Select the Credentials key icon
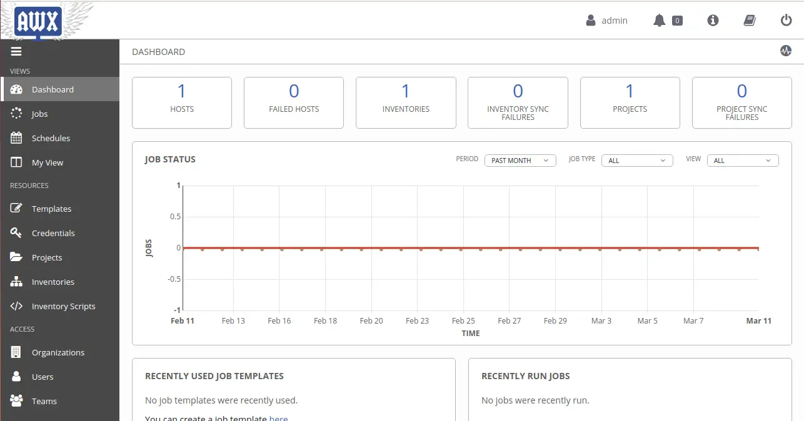This screenshot has height=421, width=804. pyautogui.click(x=17, y=232)
